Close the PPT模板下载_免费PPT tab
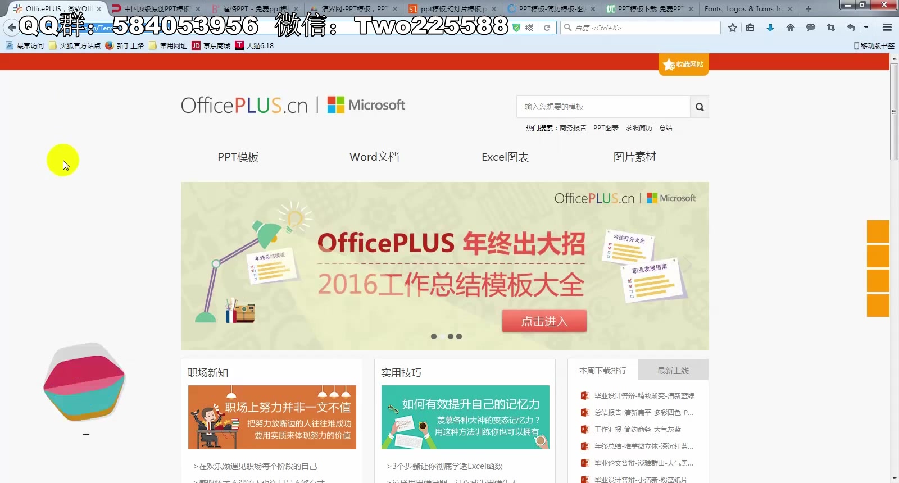 point(691,9)
